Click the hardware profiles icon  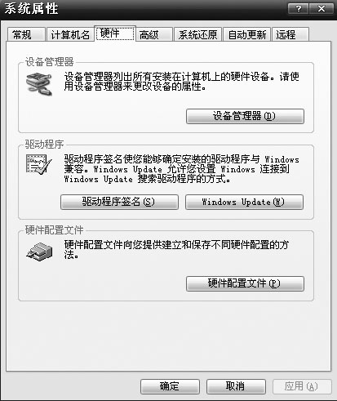[39, 252]
